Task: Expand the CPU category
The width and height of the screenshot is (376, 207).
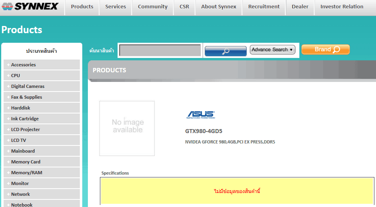Action: [15, 76]
